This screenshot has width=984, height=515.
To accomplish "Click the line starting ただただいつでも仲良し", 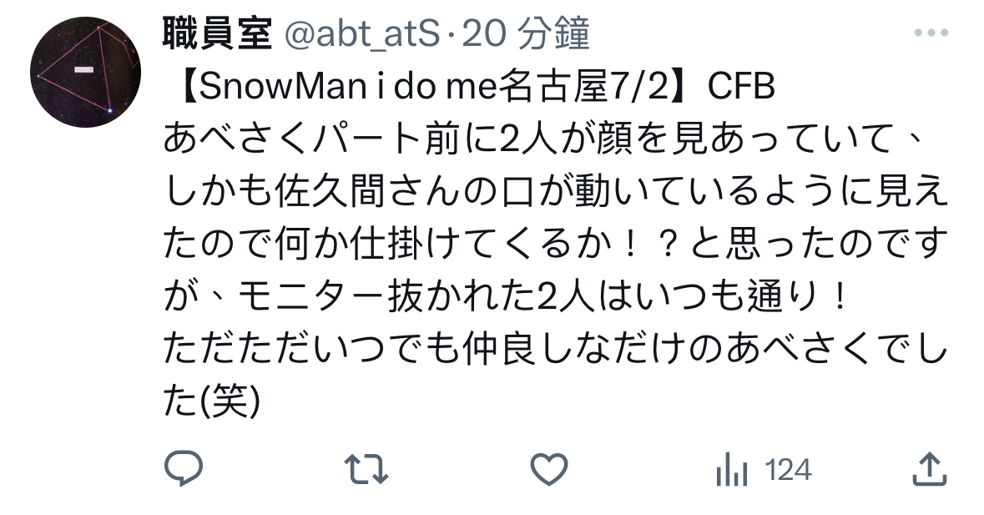I will click(555, 349).
